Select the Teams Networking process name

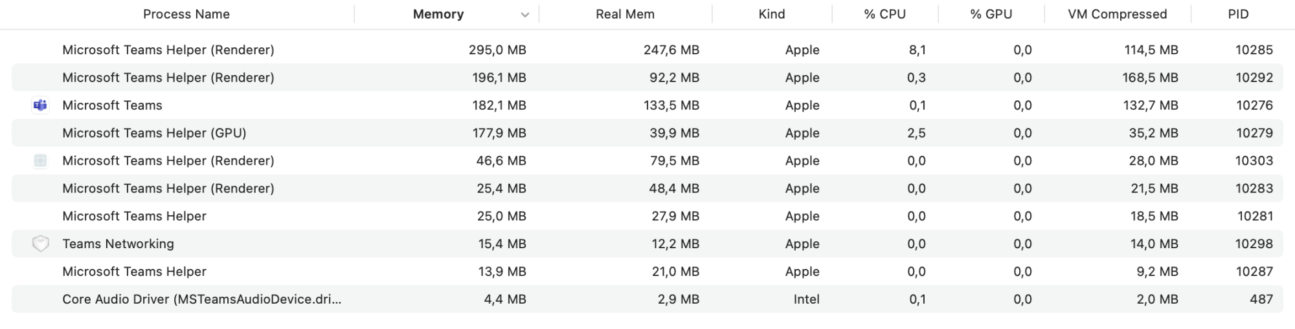click(x=118, y=244)
